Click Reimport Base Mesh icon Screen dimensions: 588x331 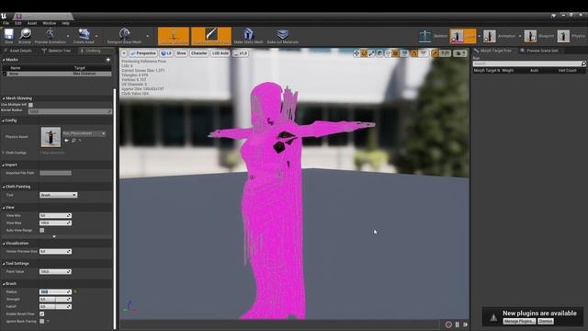coord(124,34)
